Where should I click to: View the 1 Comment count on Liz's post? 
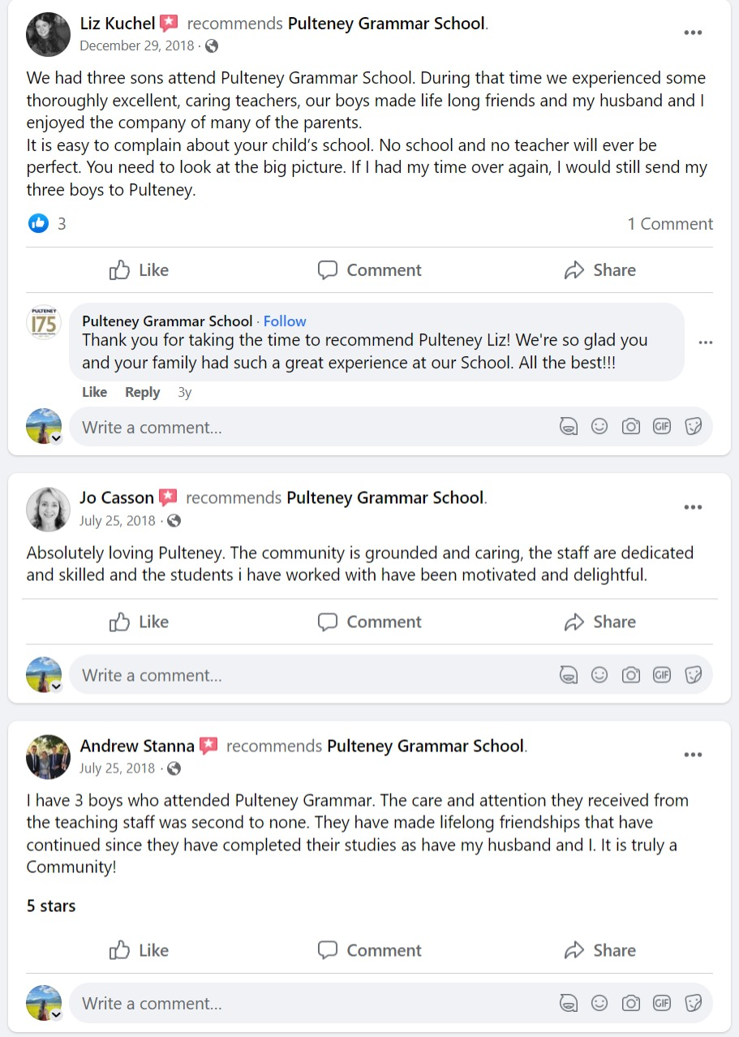669,224
